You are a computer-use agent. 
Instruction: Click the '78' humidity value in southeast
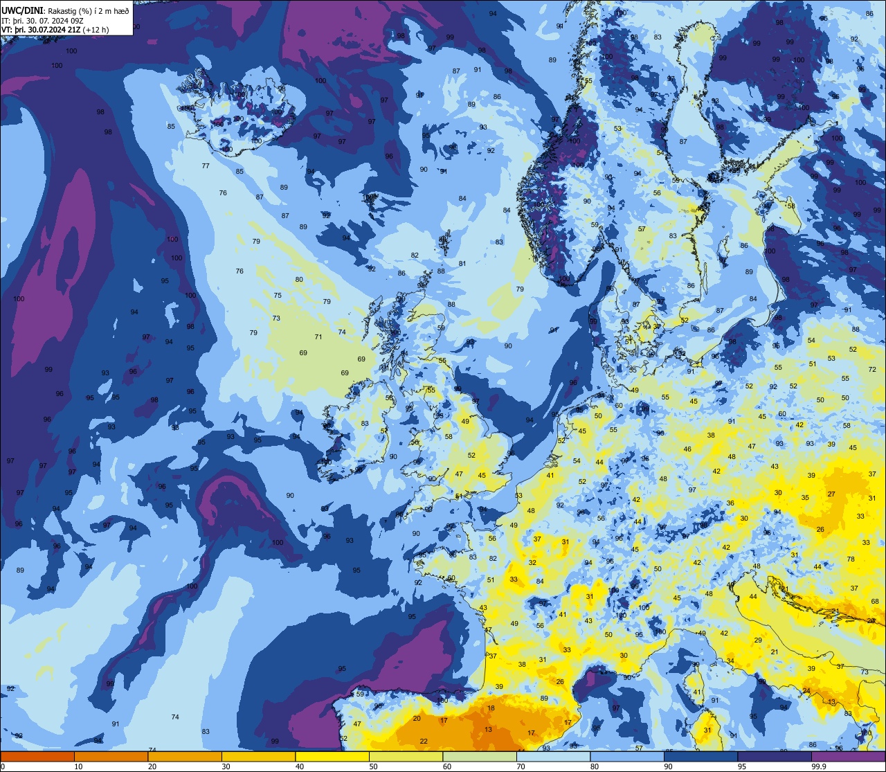coord(851,559)
